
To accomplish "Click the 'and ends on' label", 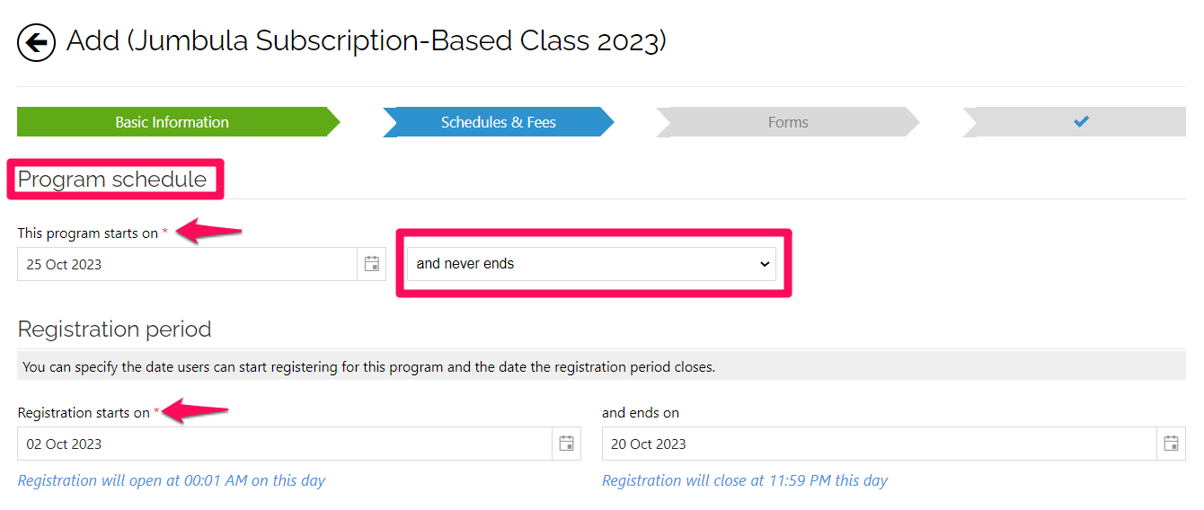I will click(641, 413).
